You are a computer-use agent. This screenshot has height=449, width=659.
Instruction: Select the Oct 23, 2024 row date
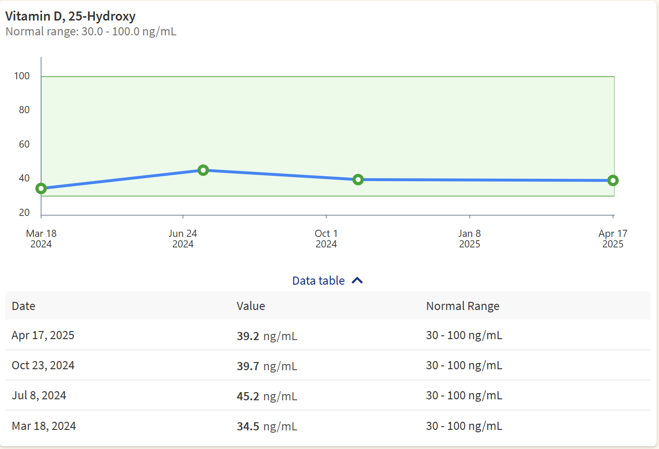(x=43, y=365)
